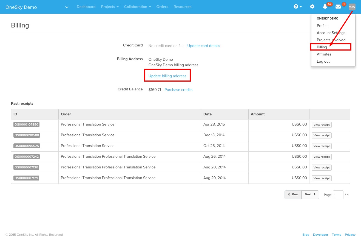Click the OneSky user avatar
Screen dimensions: 361x236
tap(352, 7)
